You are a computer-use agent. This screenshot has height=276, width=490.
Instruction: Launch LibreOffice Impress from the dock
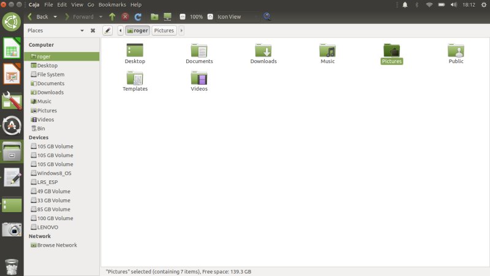click(x=12, y=74)
